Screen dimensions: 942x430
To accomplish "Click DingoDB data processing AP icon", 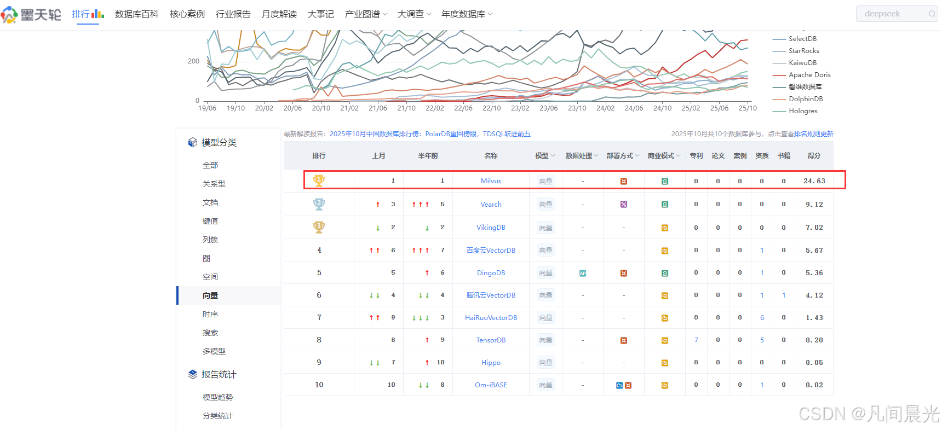I will coord(583,273).
